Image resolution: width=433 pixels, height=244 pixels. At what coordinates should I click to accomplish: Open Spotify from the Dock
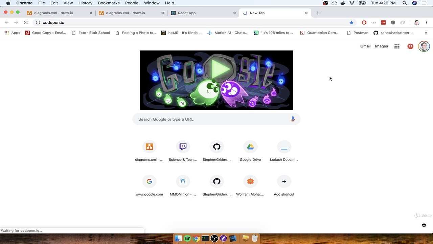click(x=187, y=239)
